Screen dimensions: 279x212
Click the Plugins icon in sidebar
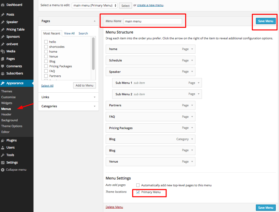tap(3, 140)
